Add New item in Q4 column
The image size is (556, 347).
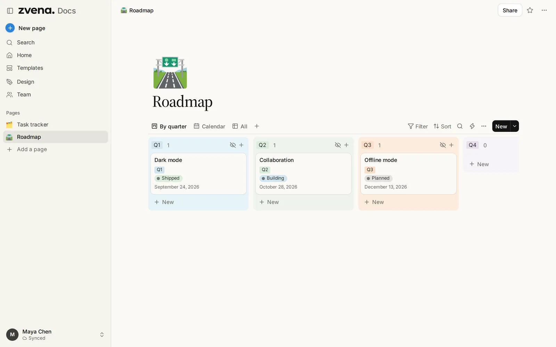coord(492,164)
